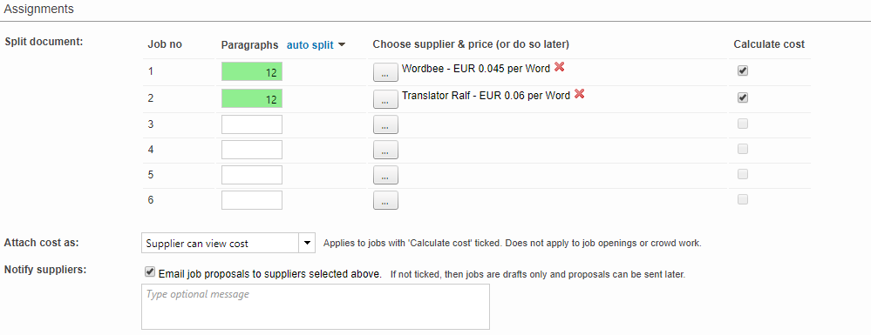Image resolution: width=871 pixels, height=335 pixels.
Task: Tick Calculate cost checkbox for job 3
Action: 743,124
